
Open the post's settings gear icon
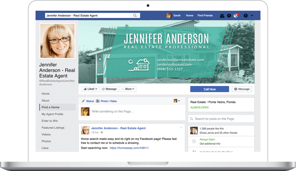click(x=102, y=132)
